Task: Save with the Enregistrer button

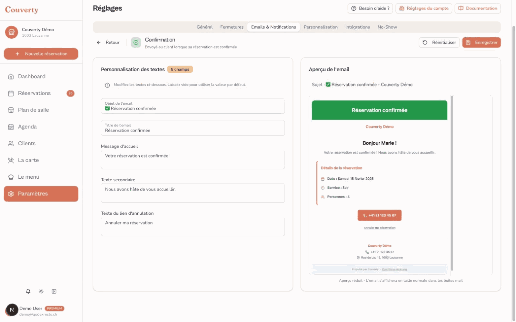Action: click(481, 43)
